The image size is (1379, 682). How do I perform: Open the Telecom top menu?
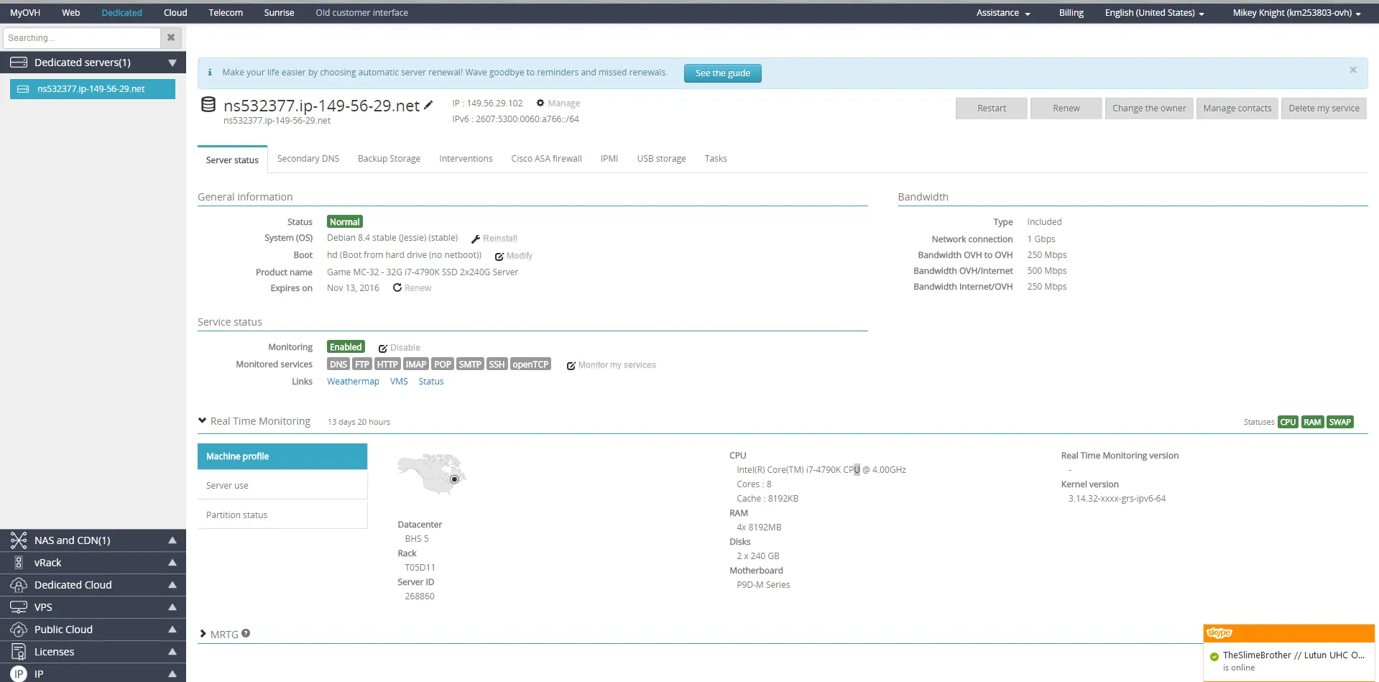226,13
